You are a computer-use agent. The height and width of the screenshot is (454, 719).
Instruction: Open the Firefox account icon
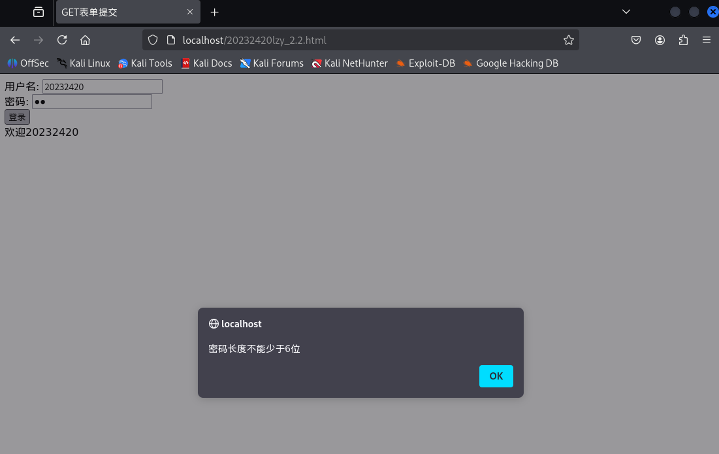660,40
